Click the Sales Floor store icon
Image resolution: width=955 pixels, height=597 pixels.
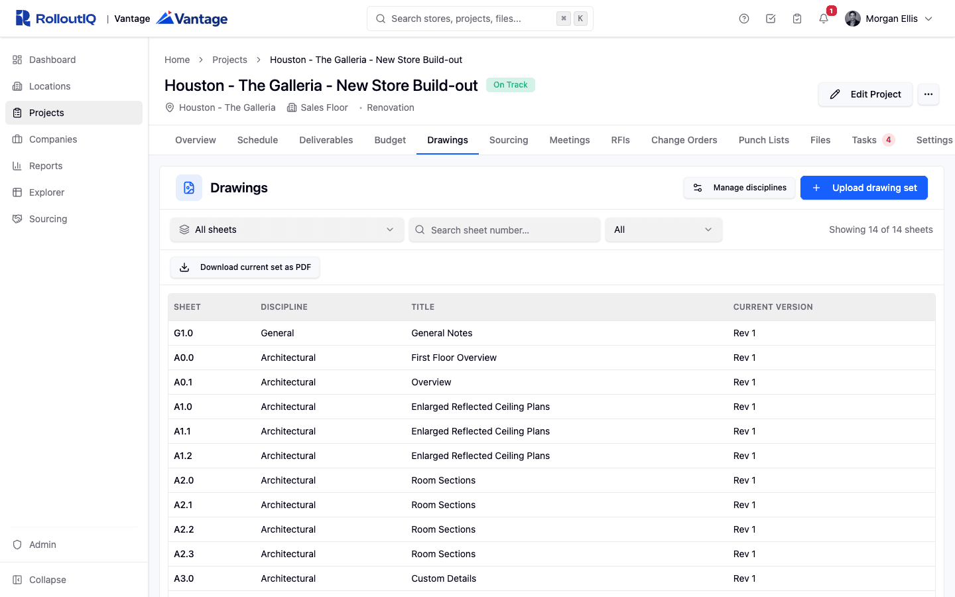292,107
